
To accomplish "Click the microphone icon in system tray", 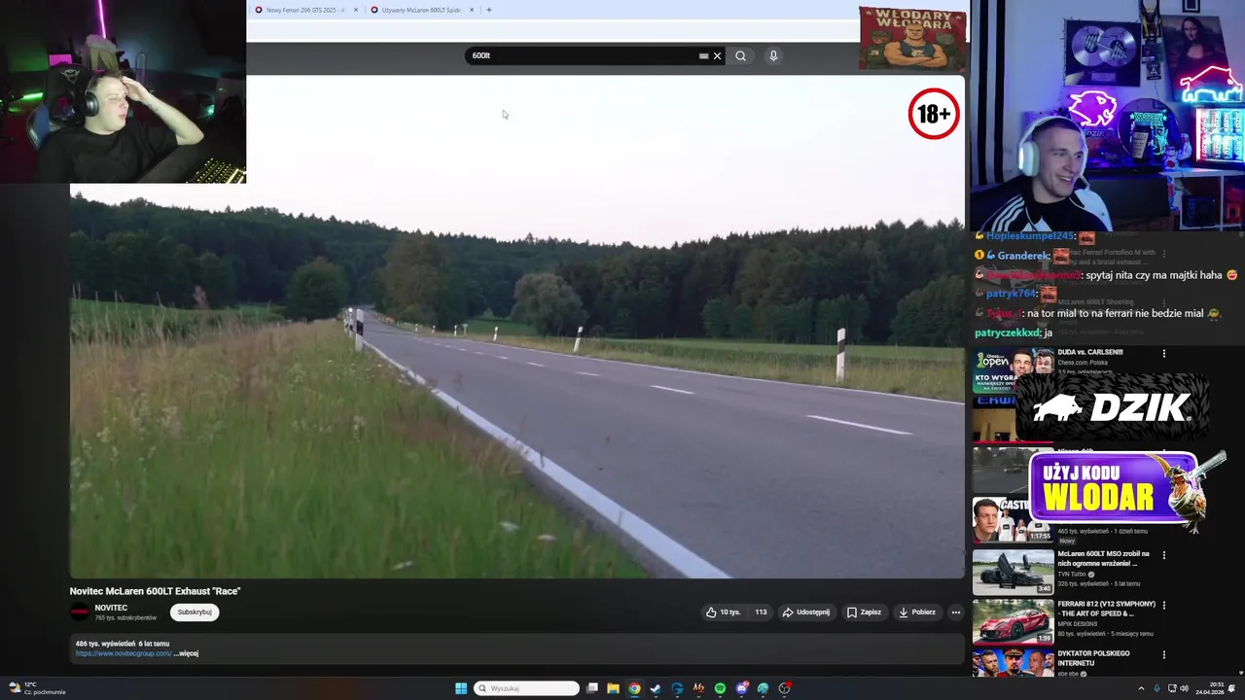I will [x=1156, y=688].
